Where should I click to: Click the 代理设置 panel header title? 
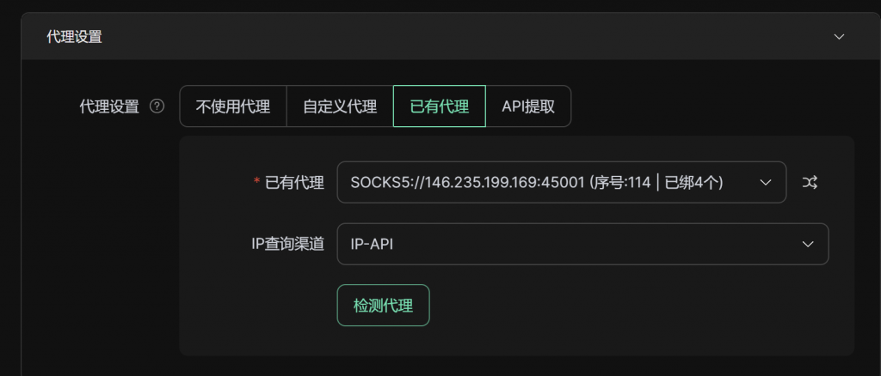[x=73, y=37]
